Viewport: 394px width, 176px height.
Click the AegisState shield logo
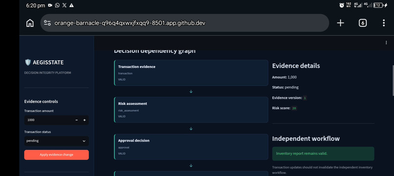28,62
